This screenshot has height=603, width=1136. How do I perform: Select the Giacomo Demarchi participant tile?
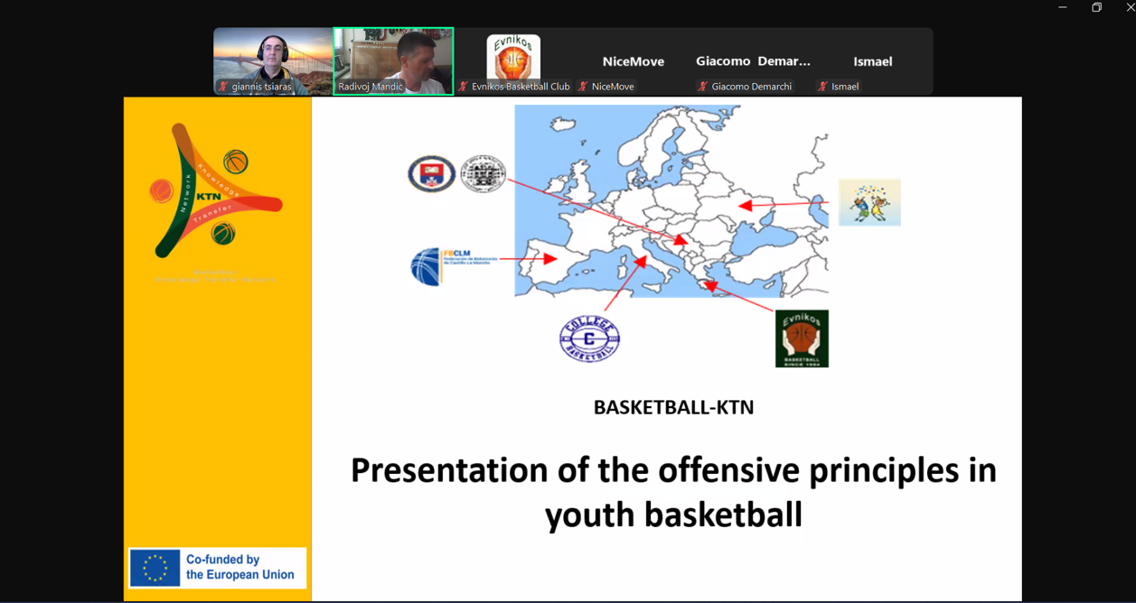[x=753, y=61]
